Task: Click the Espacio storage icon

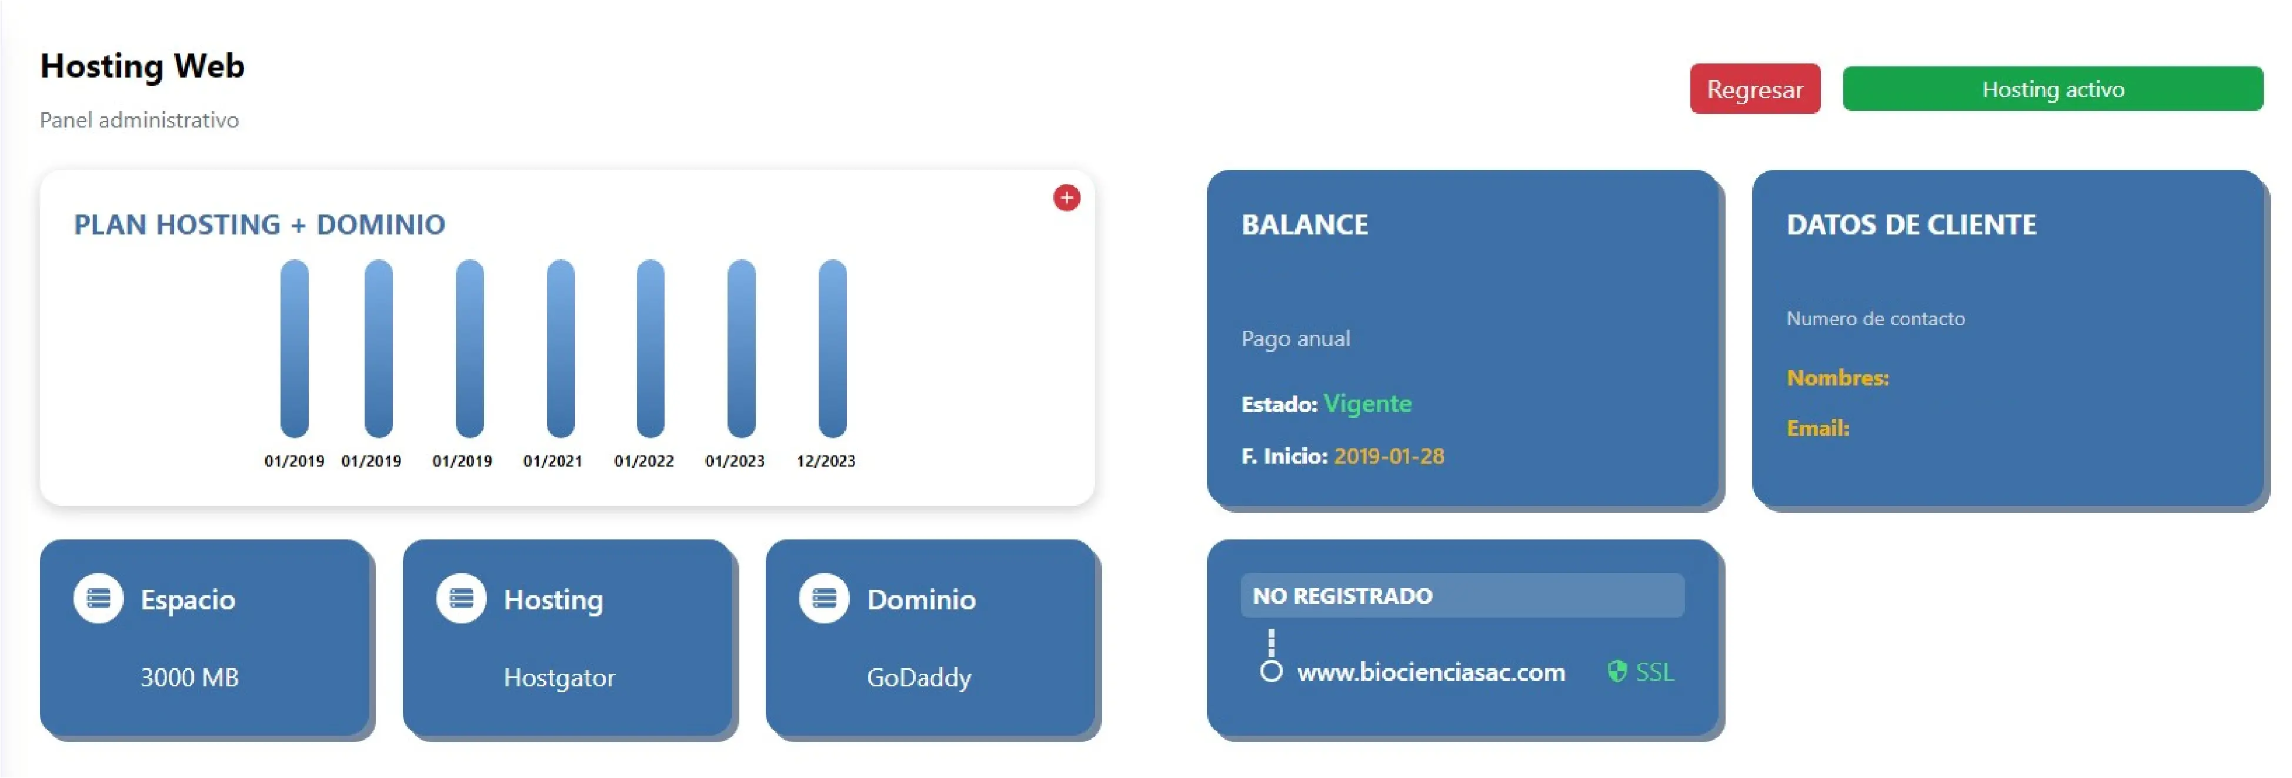Action: tap(99, 598)
